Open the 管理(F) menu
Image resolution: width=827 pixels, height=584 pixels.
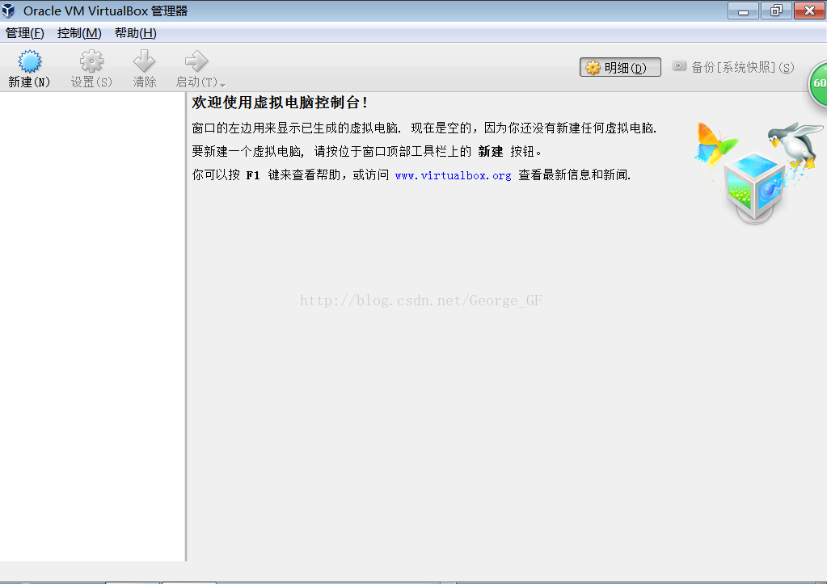pyautogui.click(x=25, y=33)
